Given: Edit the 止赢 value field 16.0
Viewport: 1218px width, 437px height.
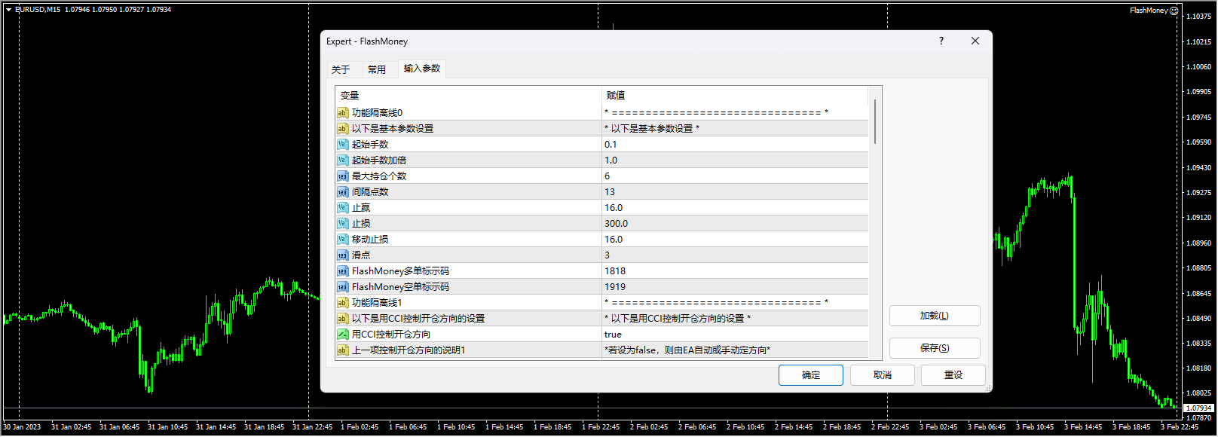Looking at the screenshot, I should tap(734, 208).
